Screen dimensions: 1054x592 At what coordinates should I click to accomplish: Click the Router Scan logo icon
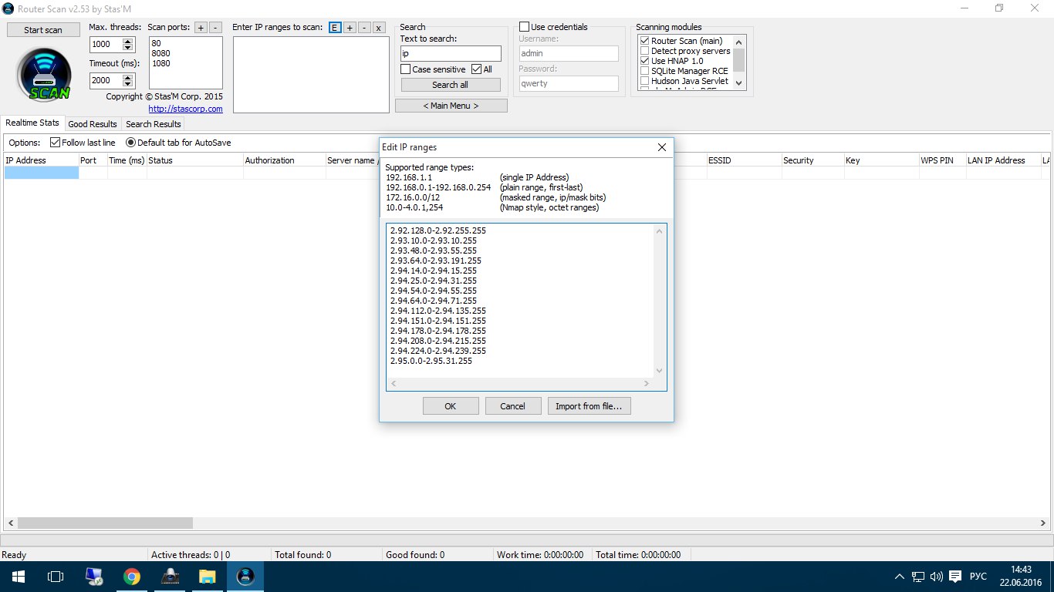click(x=44, y=75)
